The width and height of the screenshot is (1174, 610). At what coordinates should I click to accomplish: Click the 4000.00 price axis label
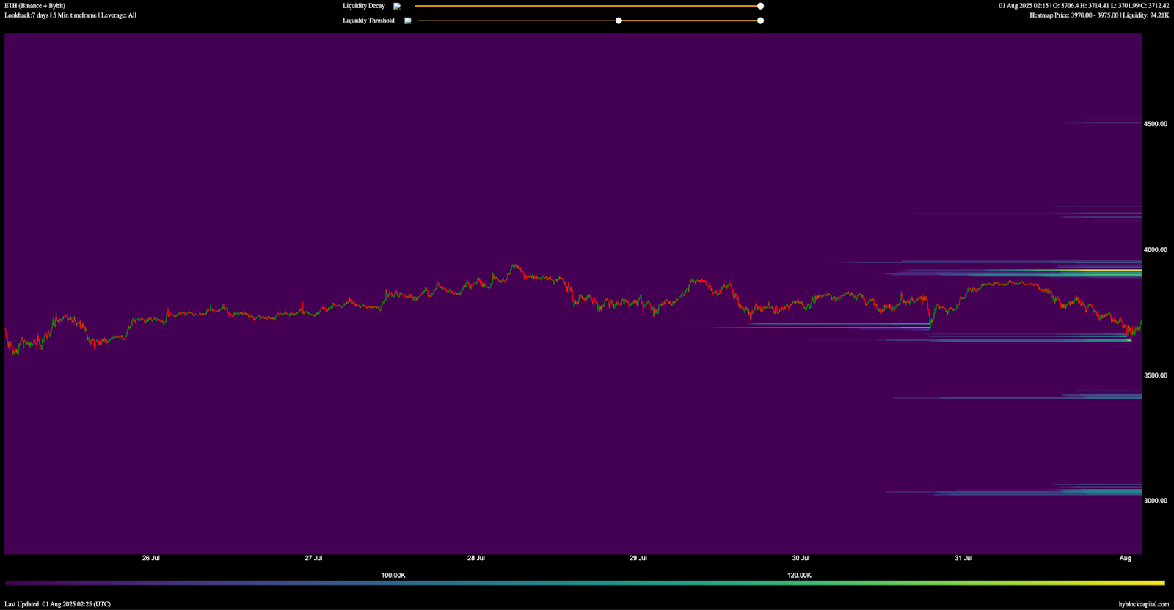pyautogui.click(x=1155, y=250)
